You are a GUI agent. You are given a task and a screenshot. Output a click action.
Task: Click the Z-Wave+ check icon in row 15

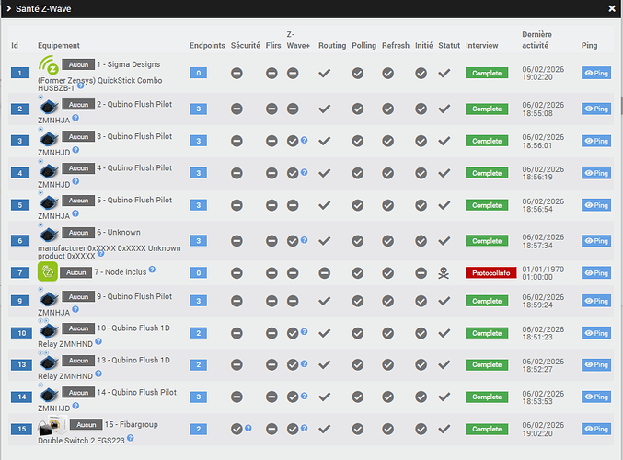pyautogui.click(x=293, y=429)
